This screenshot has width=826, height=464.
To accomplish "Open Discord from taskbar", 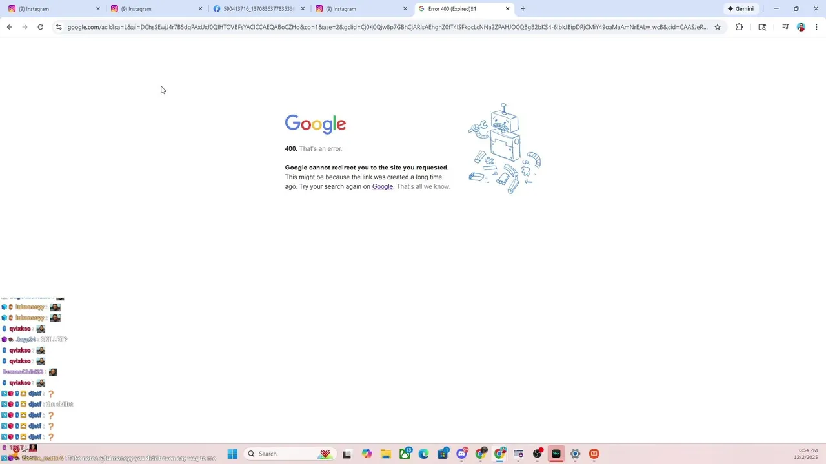I will (x=461, y=454).
